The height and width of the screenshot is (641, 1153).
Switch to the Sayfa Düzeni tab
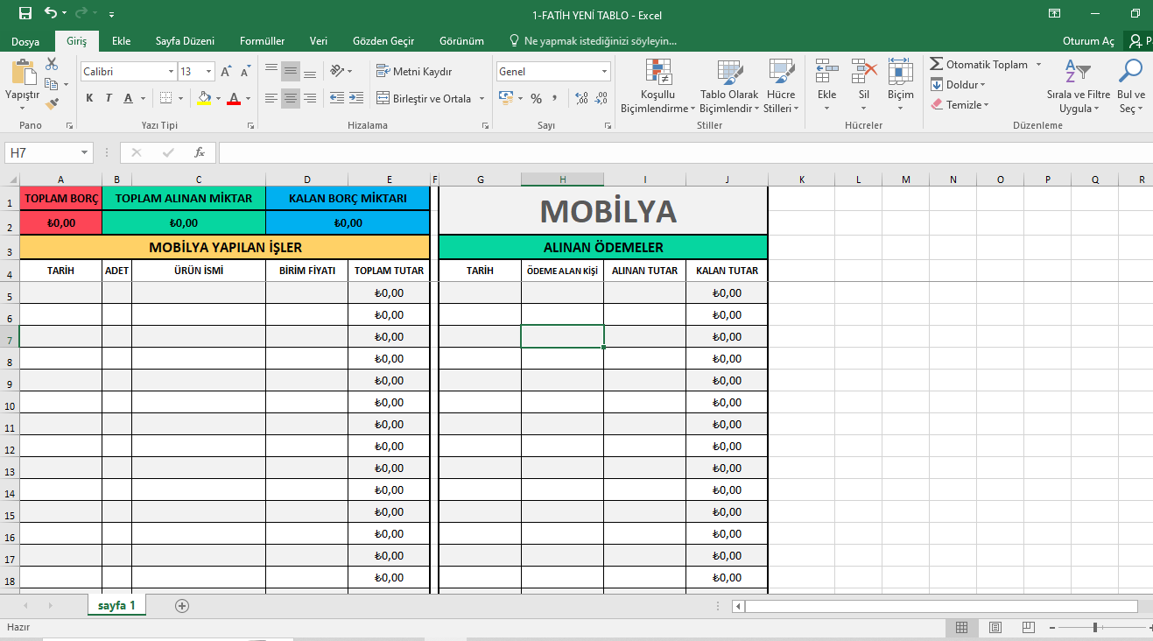click(185, 41)
